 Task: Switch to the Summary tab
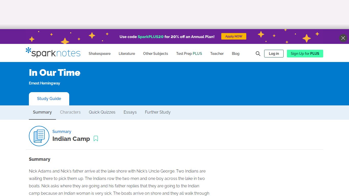click(x=42, y=112)
